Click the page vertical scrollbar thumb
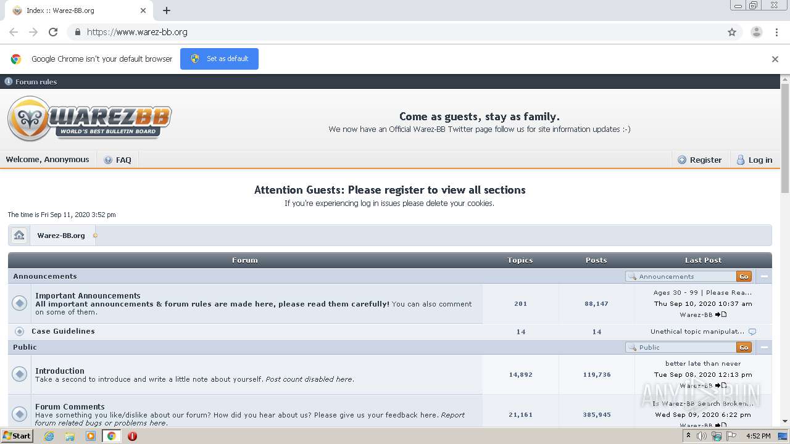Screen dimensions: 790x444 [785, 139]
